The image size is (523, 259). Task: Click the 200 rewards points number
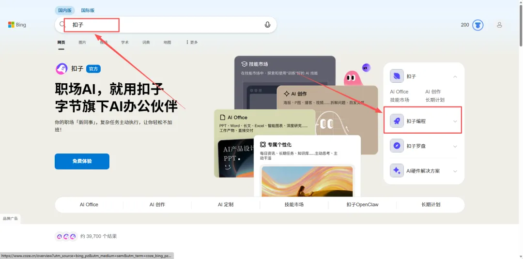[x=465, y=25]
